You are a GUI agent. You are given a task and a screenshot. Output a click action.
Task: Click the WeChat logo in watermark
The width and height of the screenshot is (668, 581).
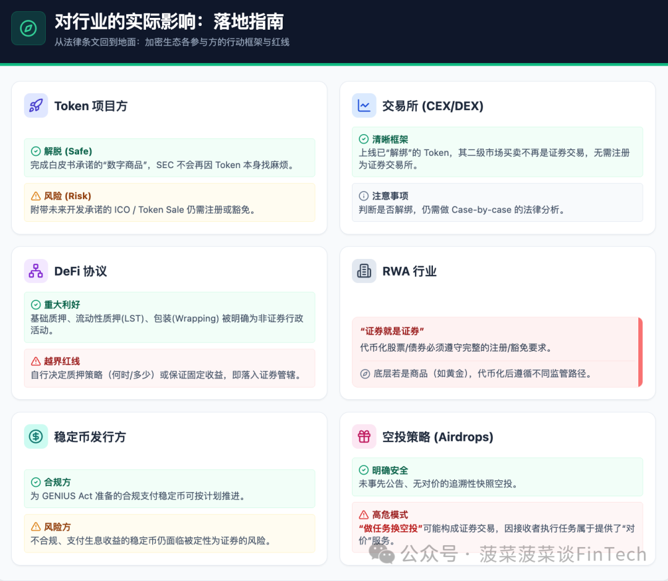coord(386,554)
